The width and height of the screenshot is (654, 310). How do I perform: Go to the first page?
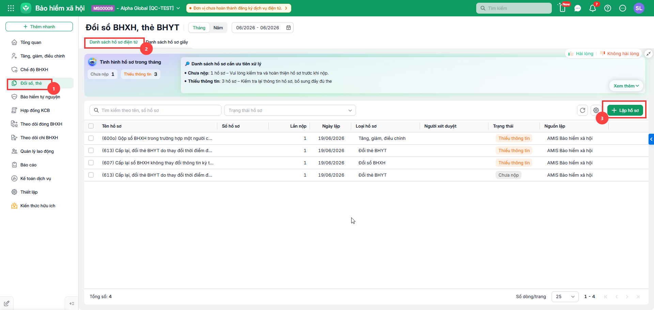click(606, 296)
